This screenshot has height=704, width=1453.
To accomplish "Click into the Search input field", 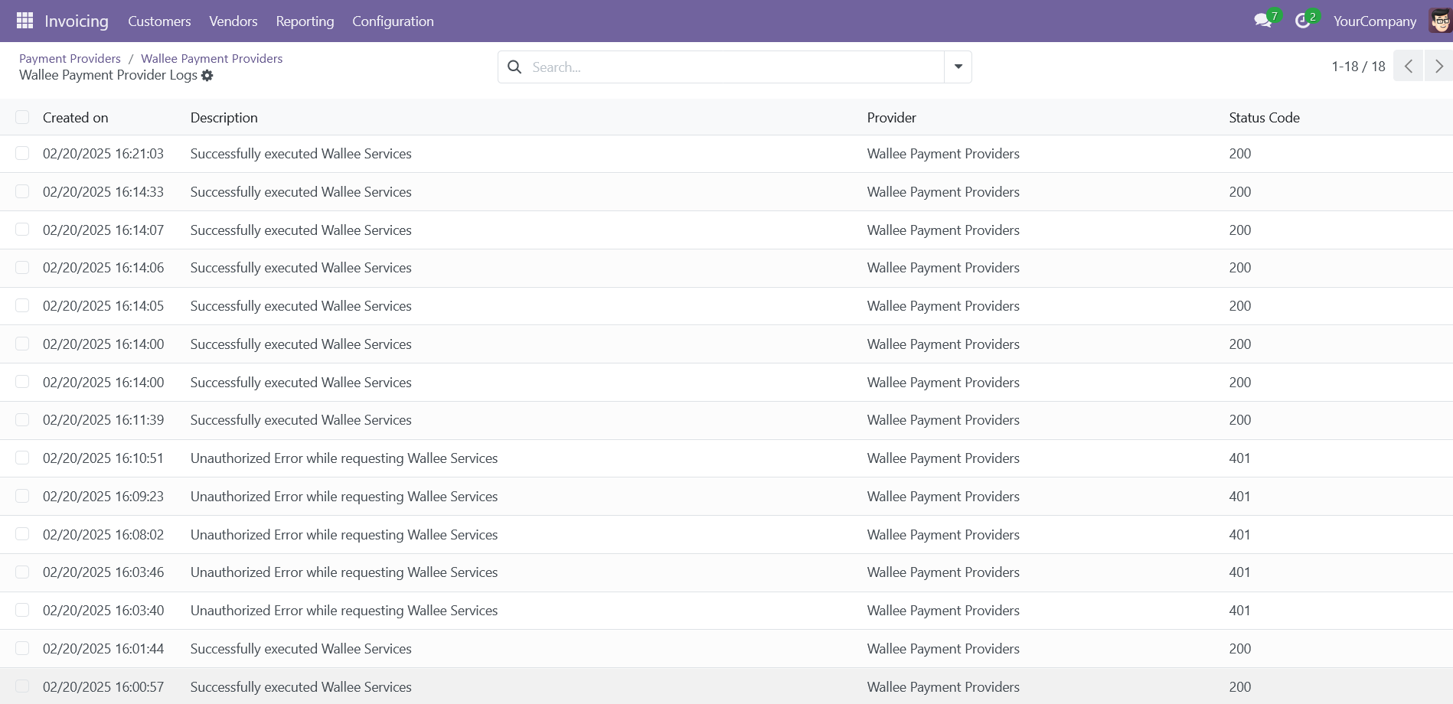I will tap(735, 67).
